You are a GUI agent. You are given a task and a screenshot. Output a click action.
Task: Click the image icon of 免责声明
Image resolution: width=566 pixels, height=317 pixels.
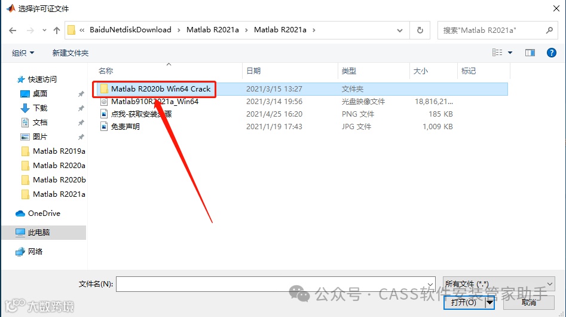tap(104, 127)
